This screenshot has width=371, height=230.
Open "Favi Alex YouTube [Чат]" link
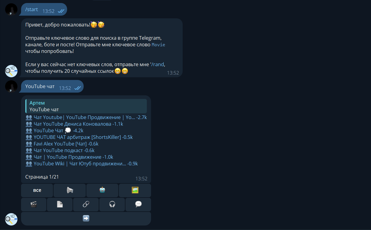pyautogui.click(x=66, y=144)
